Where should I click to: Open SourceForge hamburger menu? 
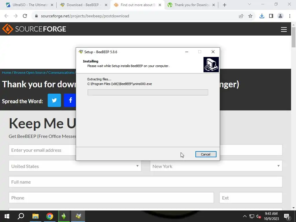[284, 29]
